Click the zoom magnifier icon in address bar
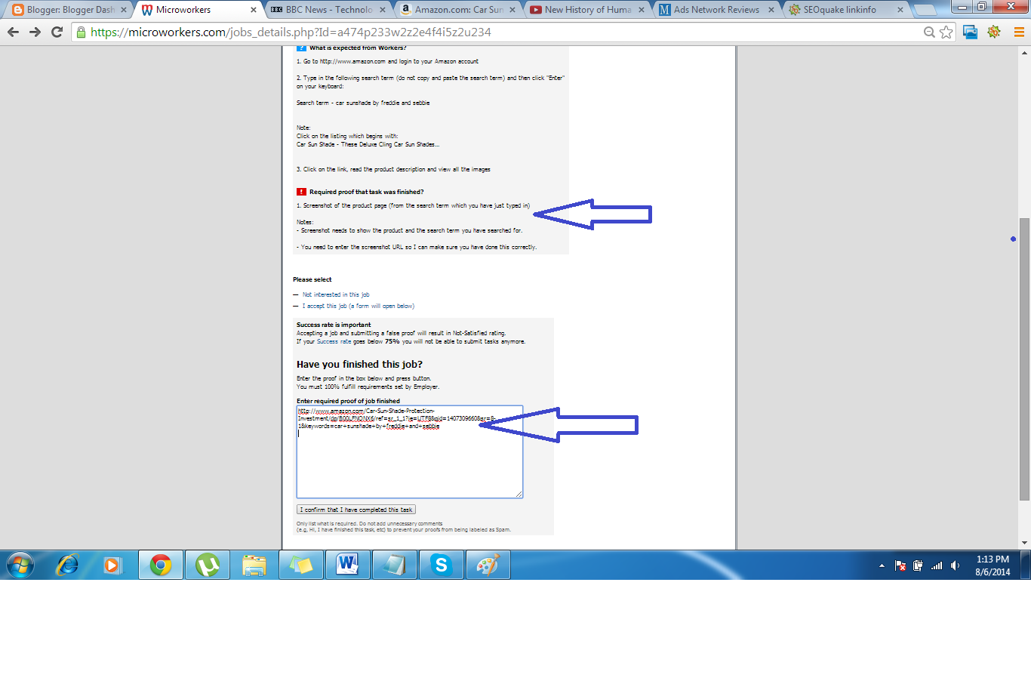 point(929,32)
